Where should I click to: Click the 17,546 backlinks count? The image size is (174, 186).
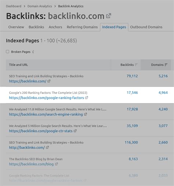click(132, 92)
